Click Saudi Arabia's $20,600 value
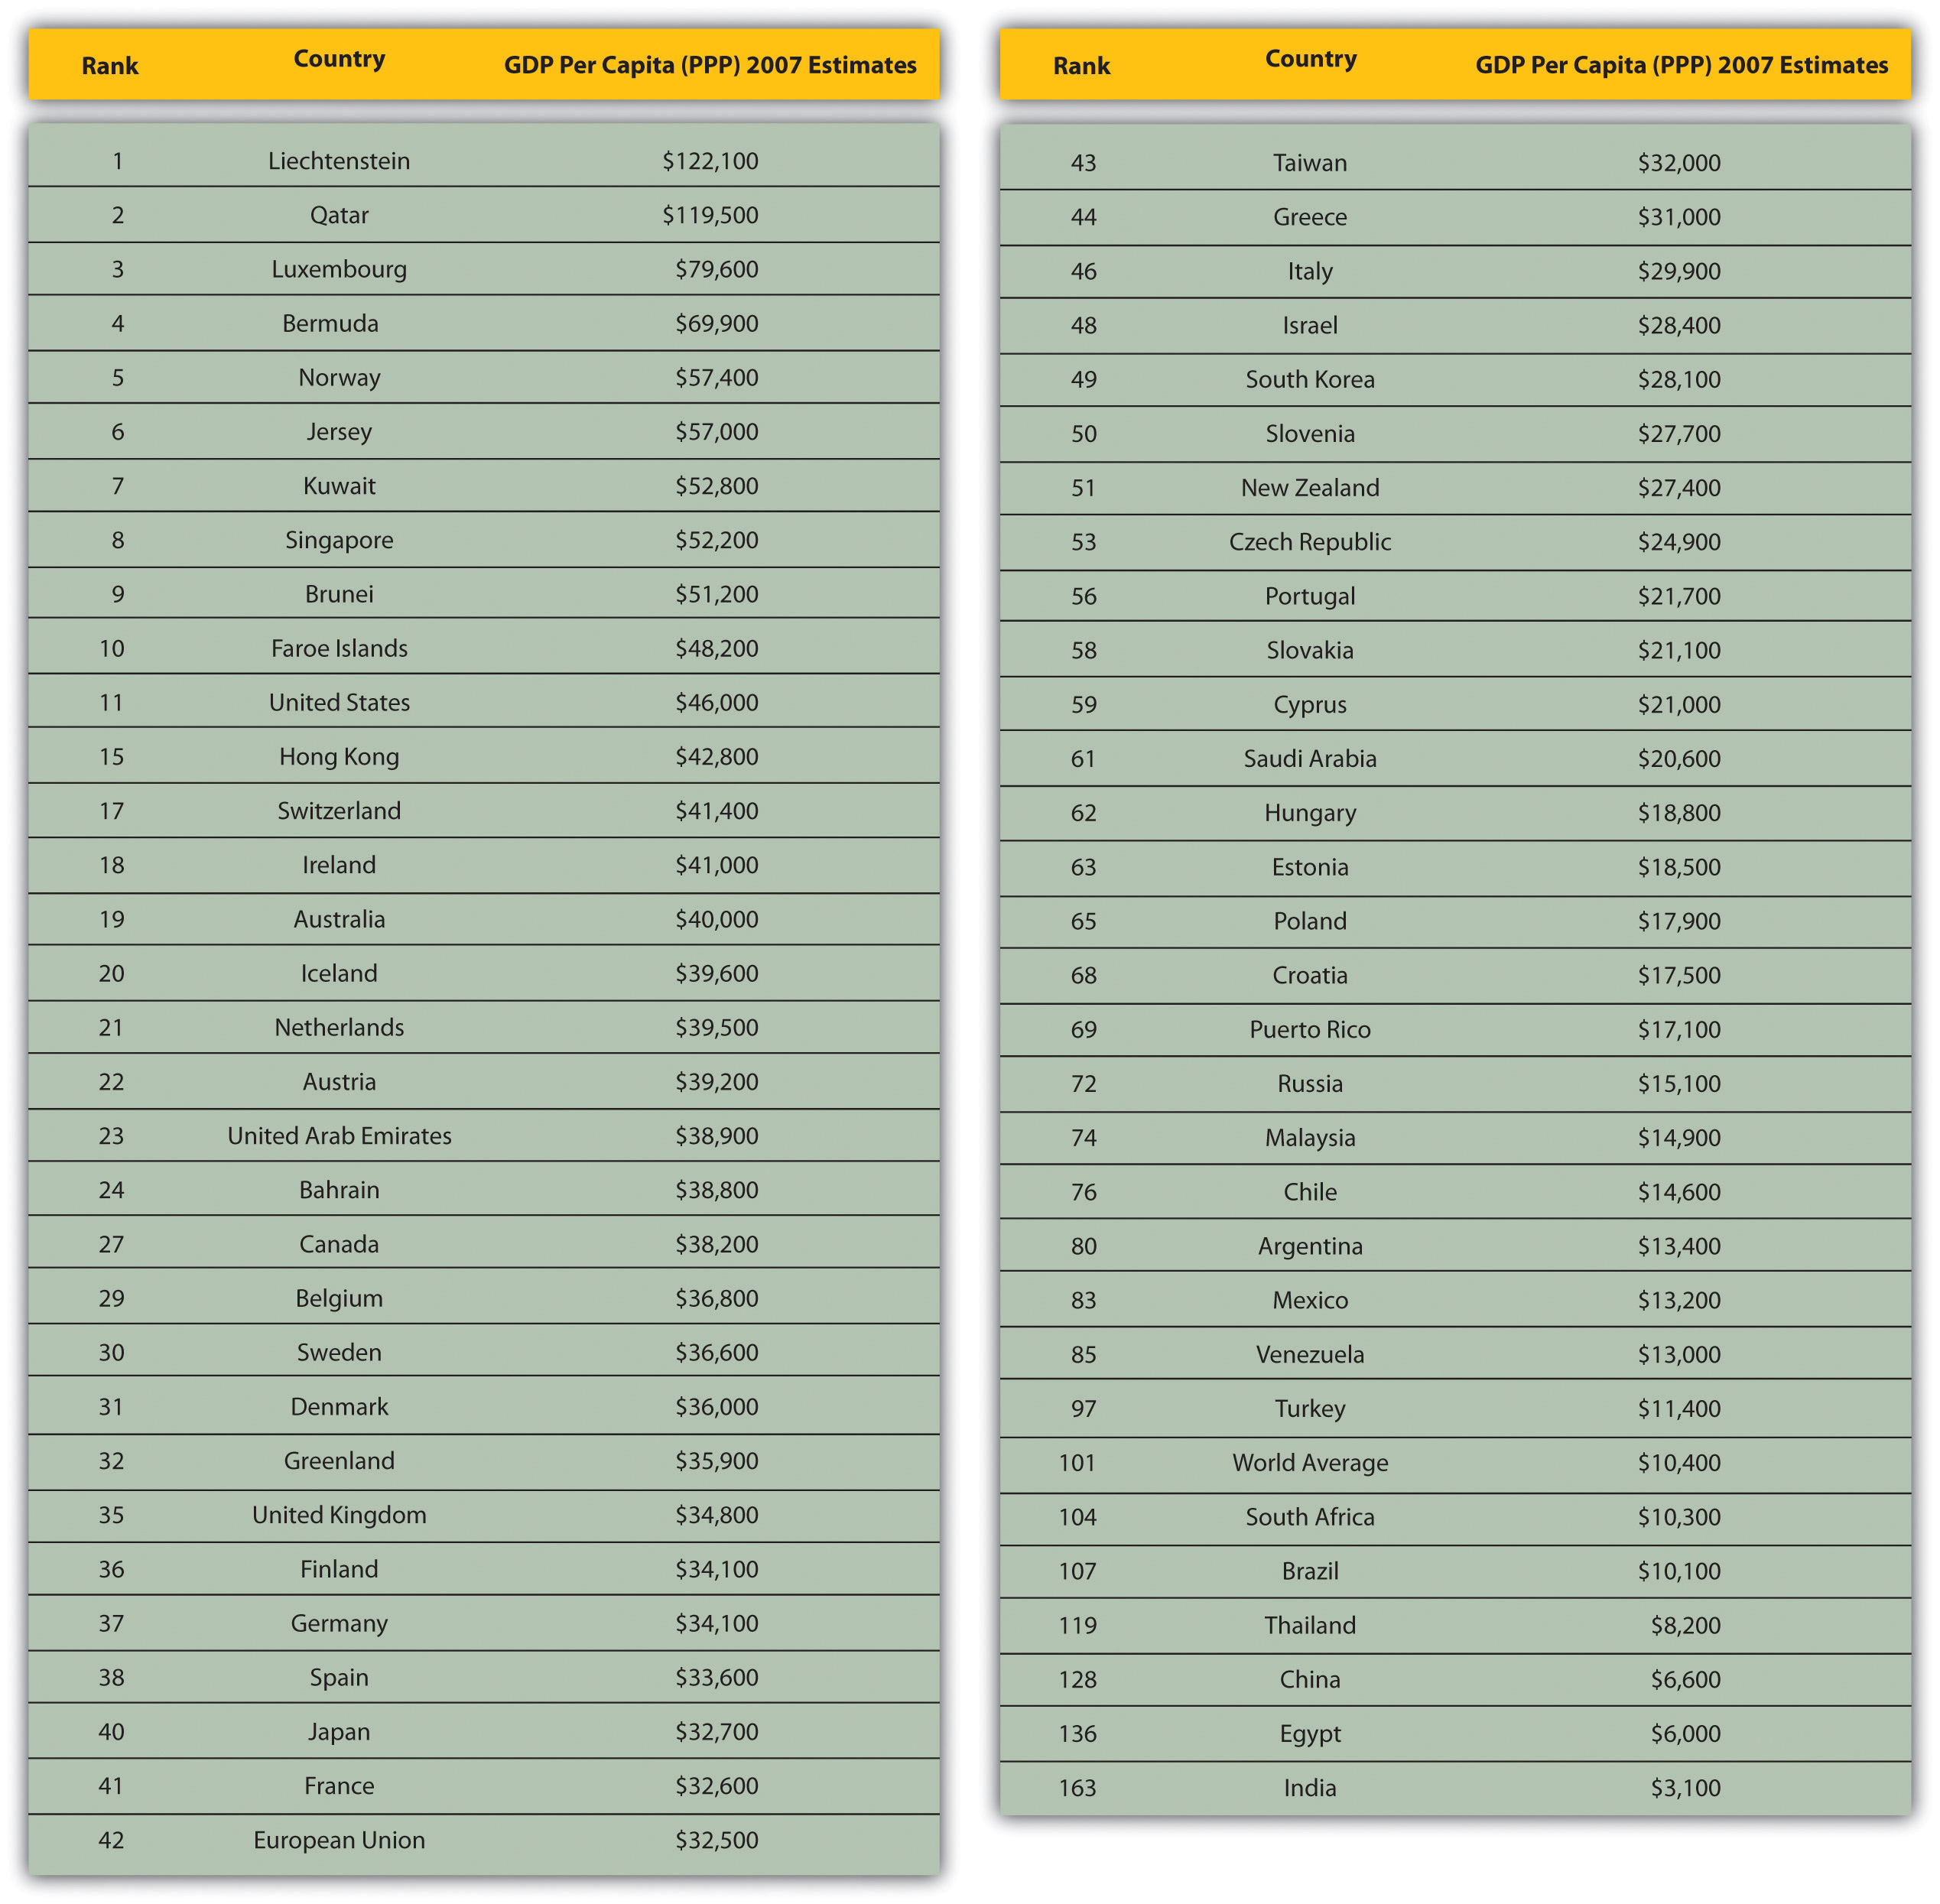Screen dimensions: 1940x1904 [1679, 759]
